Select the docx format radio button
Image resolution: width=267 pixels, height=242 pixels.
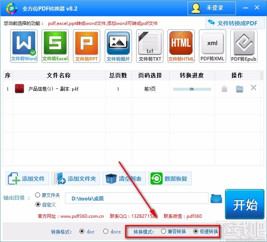pyautogui.click(x=106, y=231)
